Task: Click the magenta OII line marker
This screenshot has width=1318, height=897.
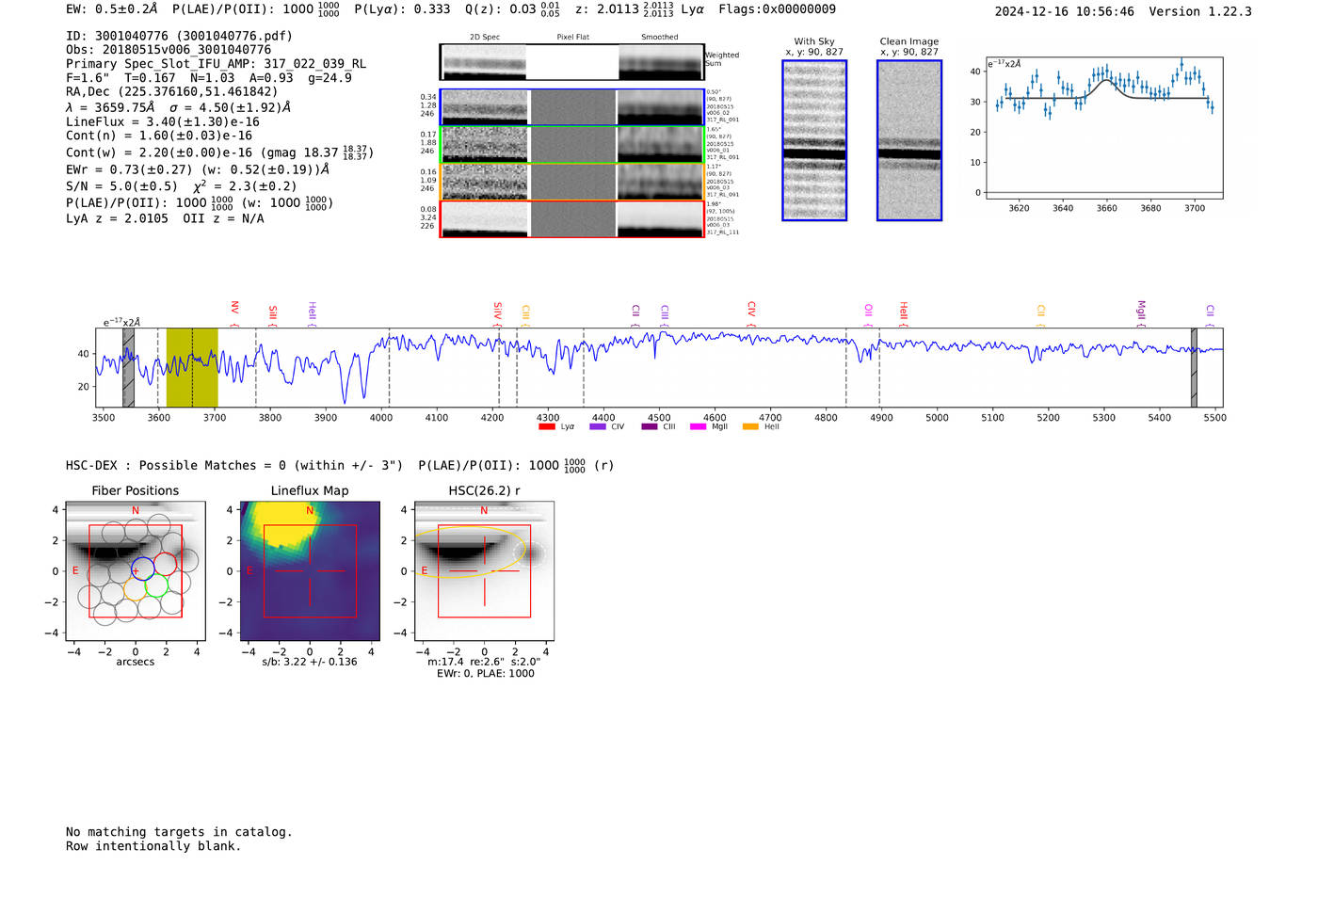Action: [869, 312]
